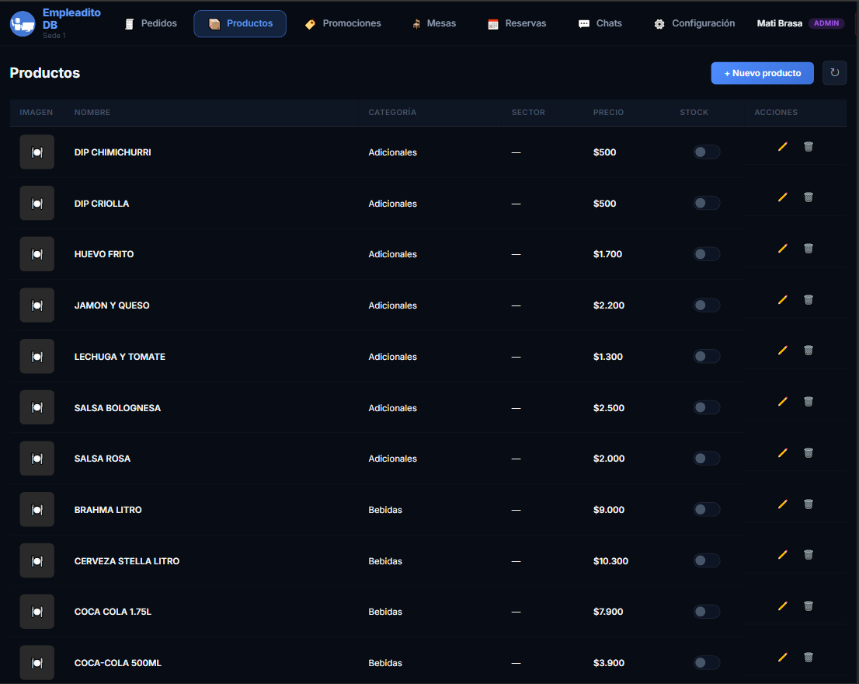Screen dimensions: 859x684
Task: Click the trash icon for BRAHMA LITRO
Action: [808, 504]
